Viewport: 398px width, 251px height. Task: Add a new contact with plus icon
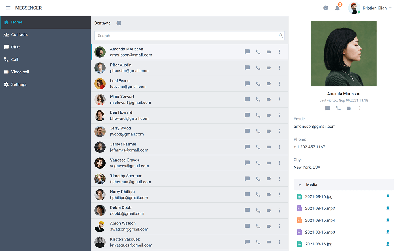pyautogui.click(x=119, y=23)
